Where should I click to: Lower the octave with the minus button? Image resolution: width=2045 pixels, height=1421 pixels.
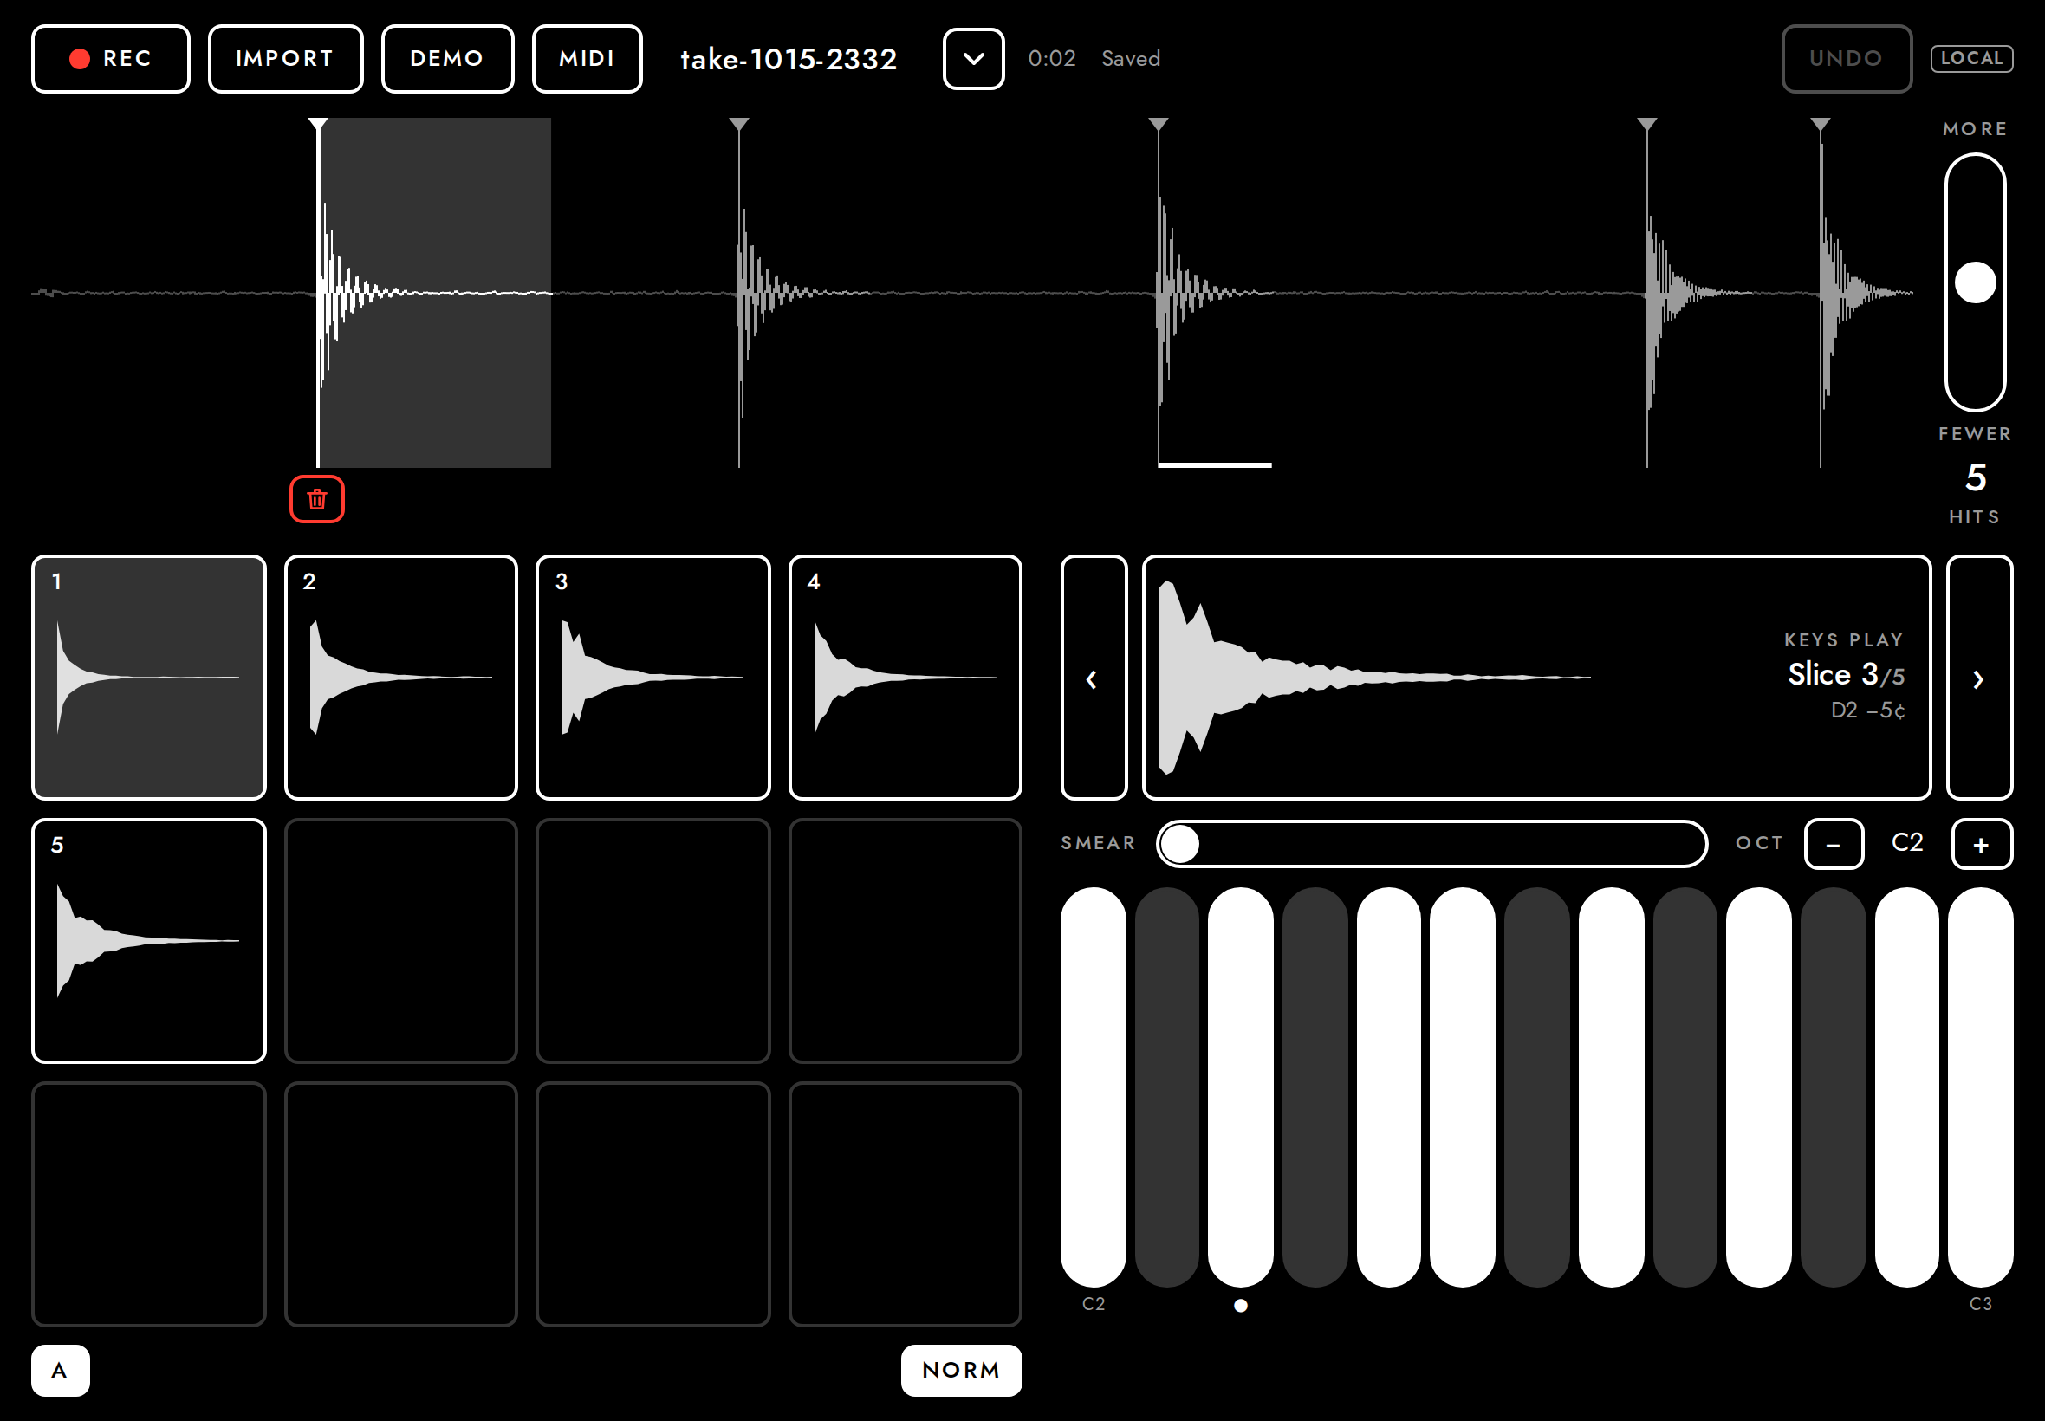(x=1834, y=844)
